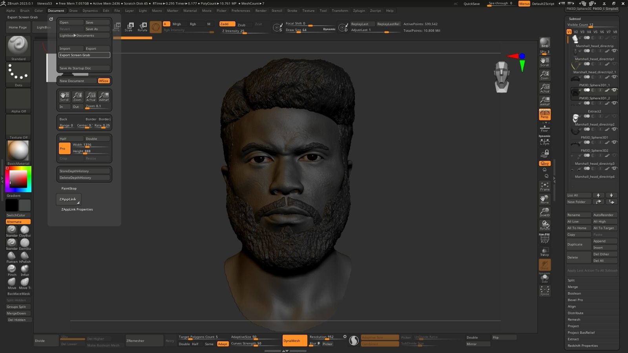The width and height of the screenshot is (628, 353).
Task: Click the ZRemesher button
Action: tap(144, 340)
